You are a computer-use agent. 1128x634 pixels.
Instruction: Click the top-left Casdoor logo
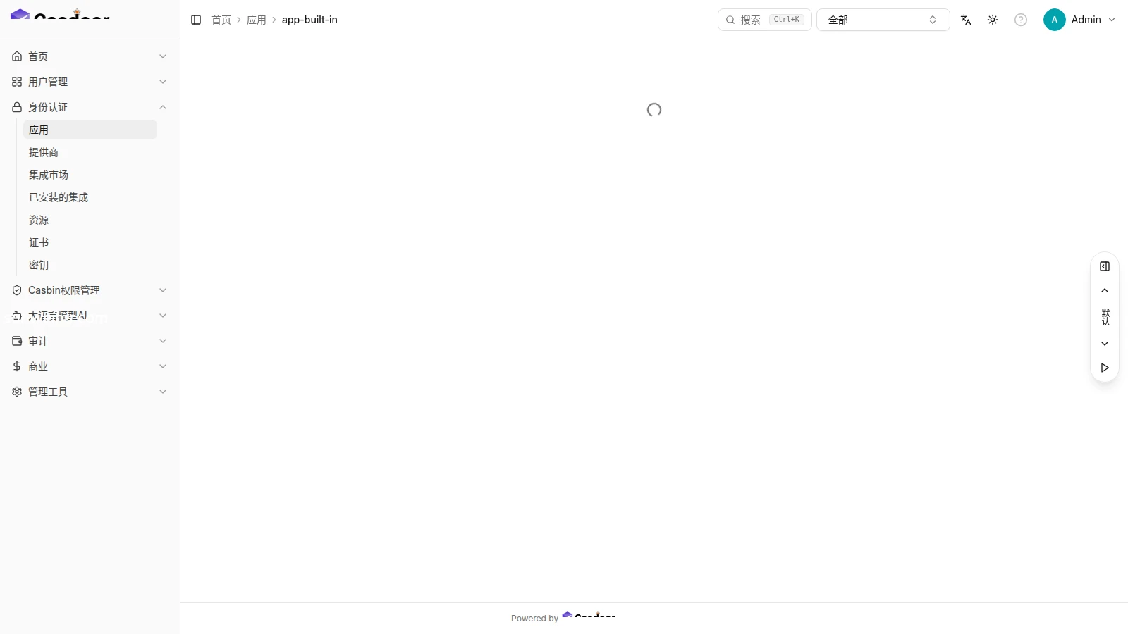coord(61,14)
